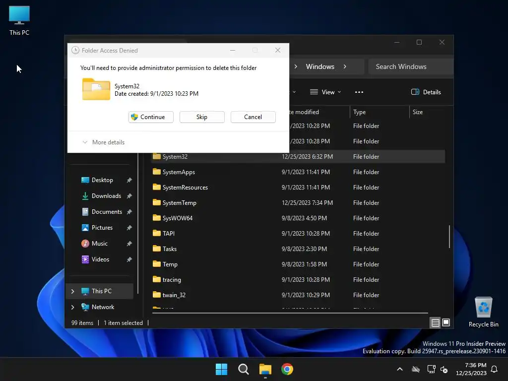Expand Network tree node
This screenshot has width=508, height=381.
72,307
